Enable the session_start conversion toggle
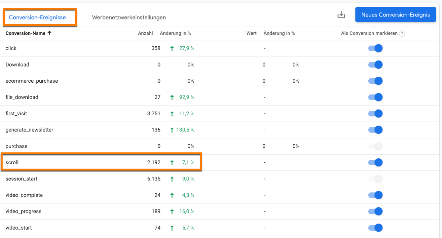442x238 pixels. [x=375, y=178]
